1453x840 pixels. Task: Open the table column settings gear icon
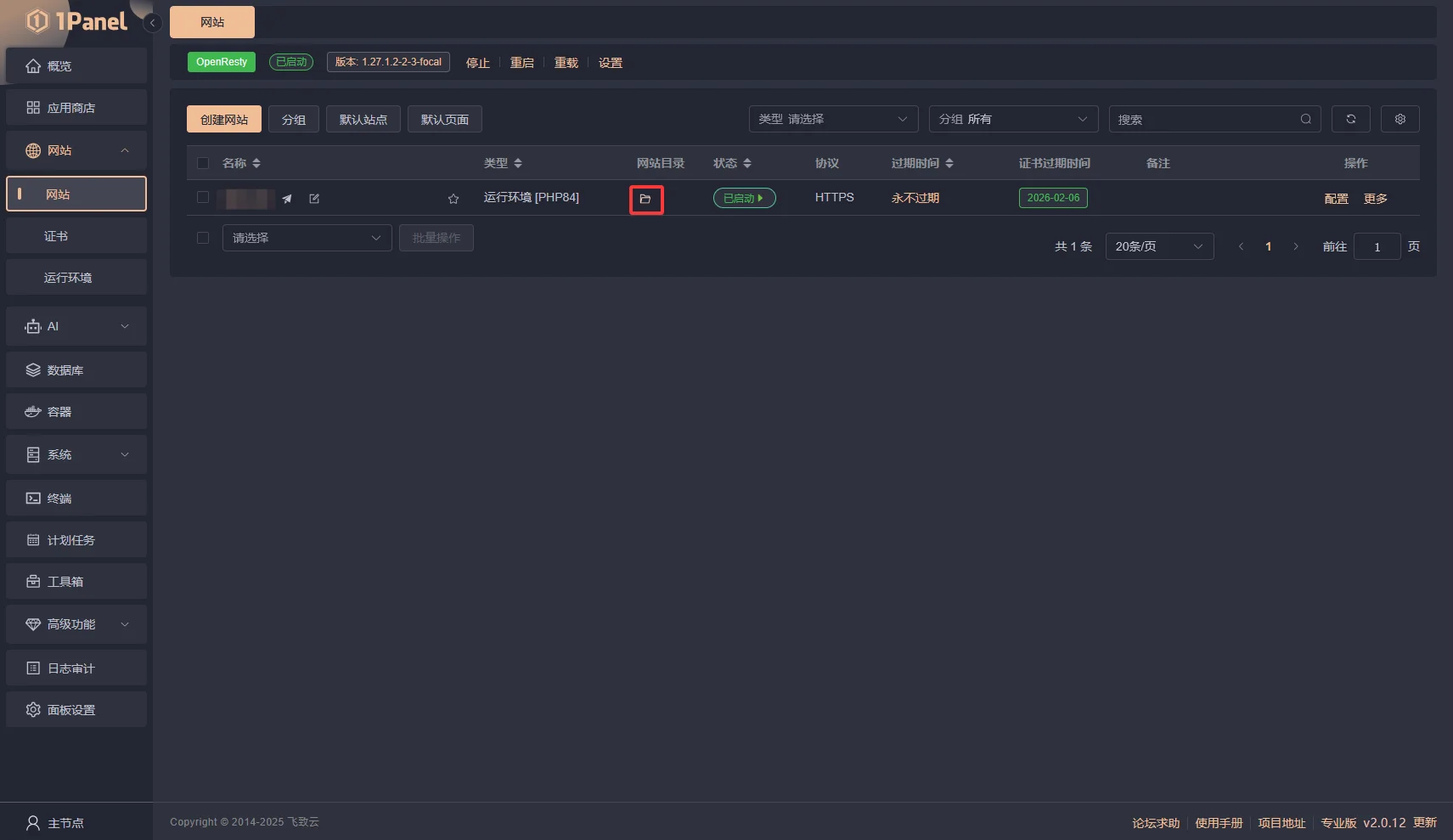click(1399, 119)
